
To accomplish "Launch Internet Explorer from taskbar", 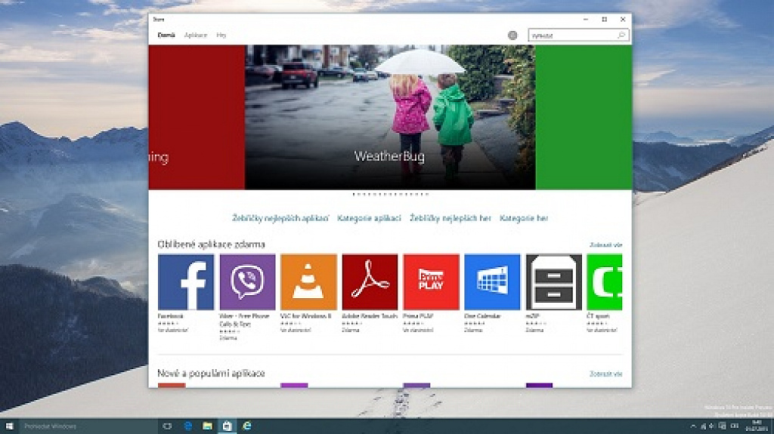I will tap(247, 426).
